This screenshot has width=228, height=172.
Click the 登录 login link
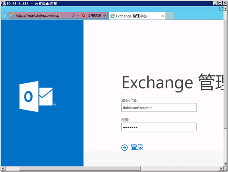(x=137, y=147)
